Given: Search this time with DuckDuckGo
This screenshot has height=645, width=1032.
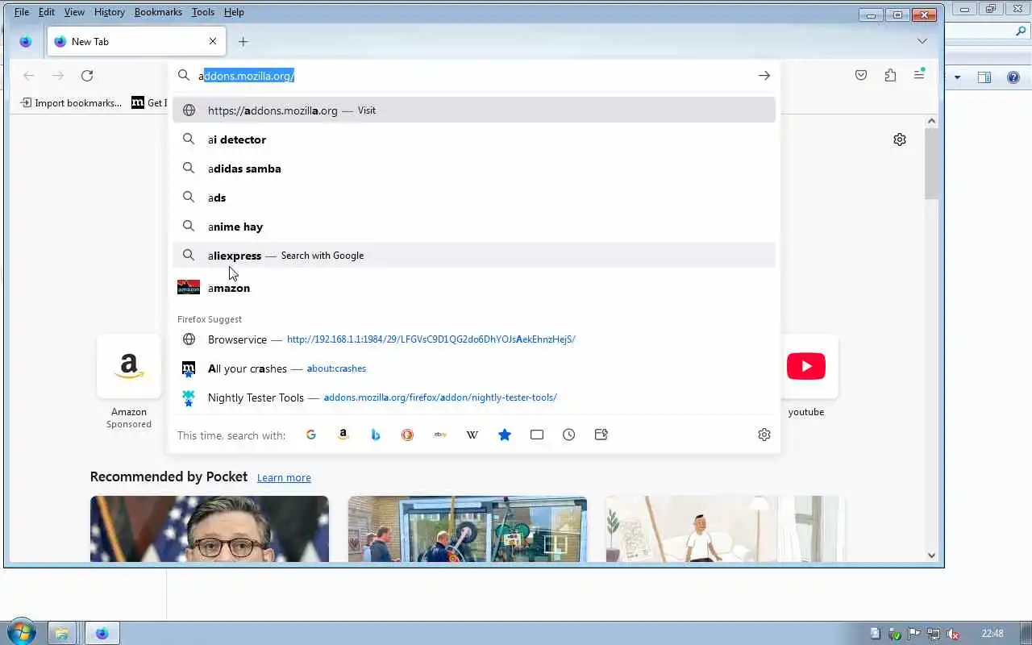Looking at the screenshot, I should point(408,435).
